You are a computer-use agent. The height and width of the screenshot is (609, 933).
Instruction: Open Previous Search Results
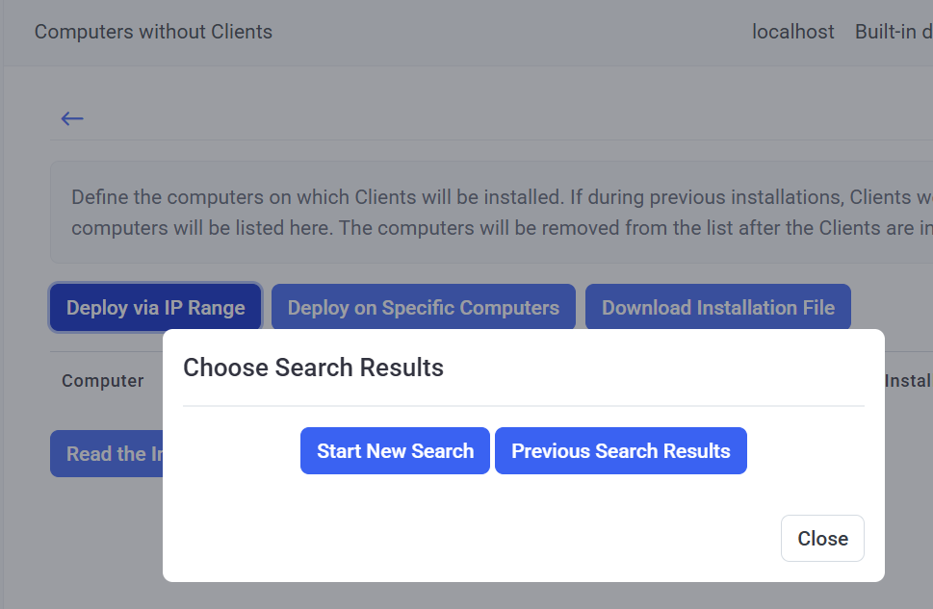[620, 451]
